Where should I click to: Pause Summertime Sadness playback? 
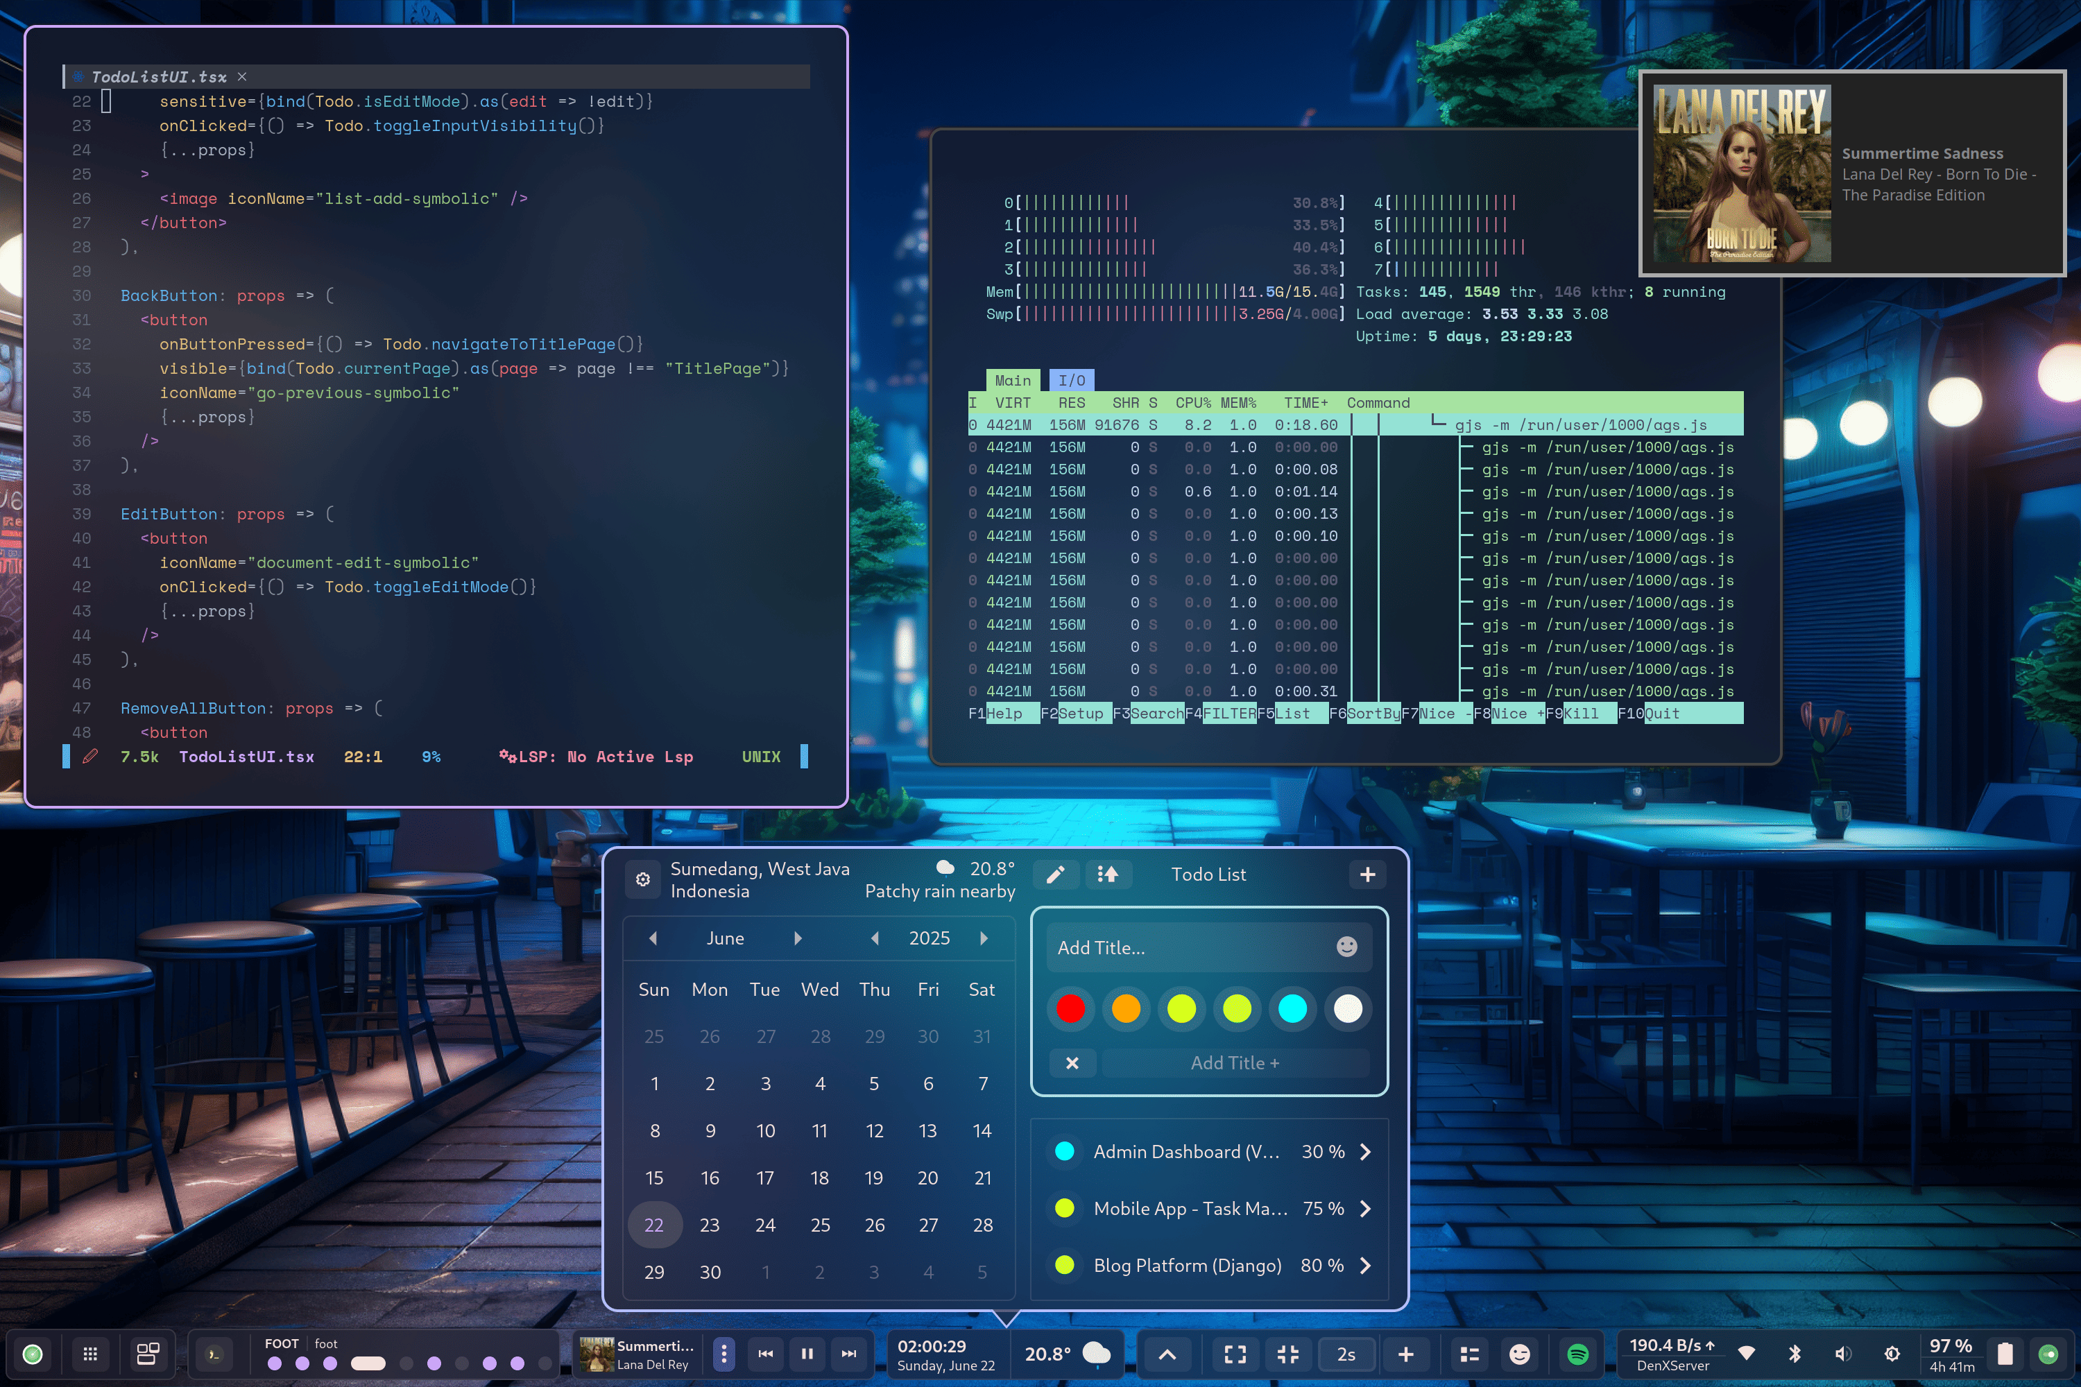[807, 1354]
